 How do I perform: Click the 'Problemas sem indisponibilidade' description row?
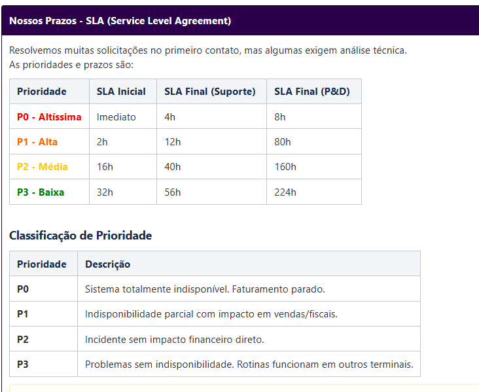click(249, 365)
